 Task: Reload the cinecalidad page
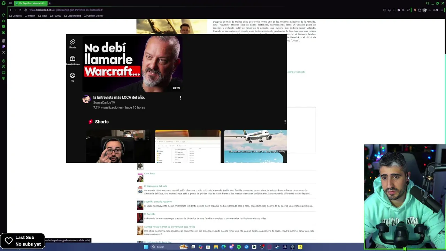click(20, 10)
